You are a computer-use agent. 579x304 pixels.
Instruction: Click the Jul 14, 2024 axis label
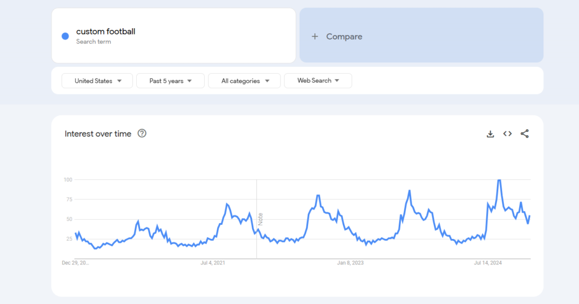pos(488,263)
